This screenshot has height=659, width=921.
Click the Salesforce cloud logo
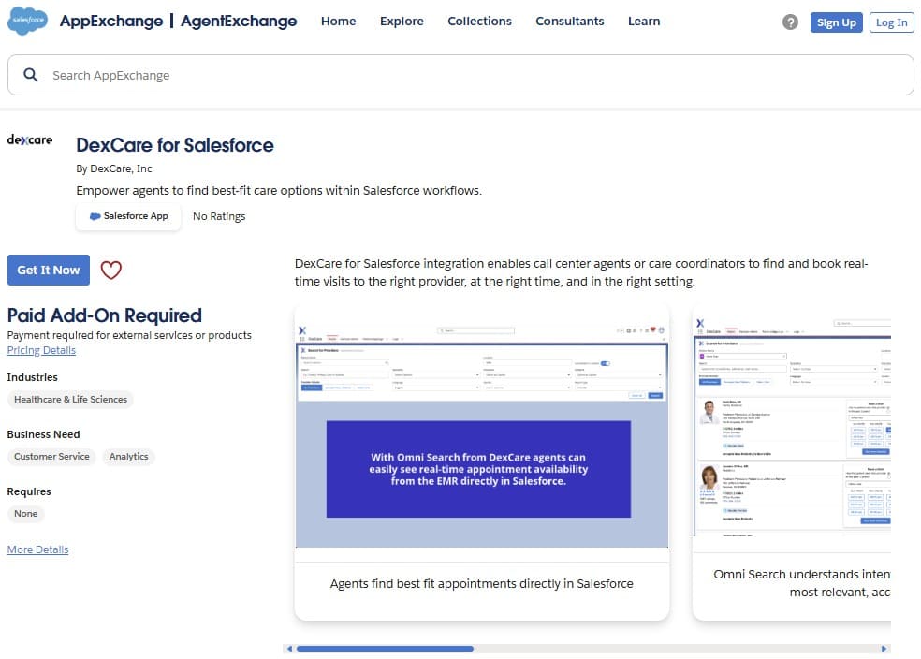pos(27,21)
